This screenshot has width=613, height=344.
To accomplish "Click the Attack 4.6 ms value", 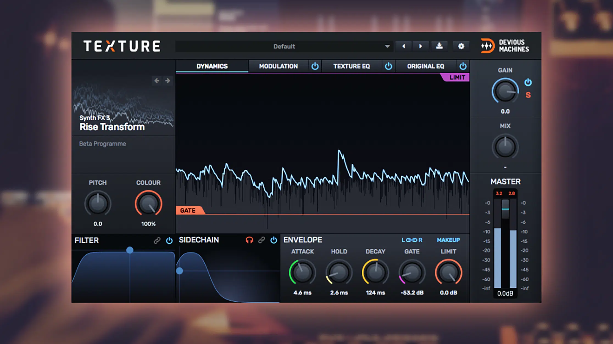I will tap(302, 292).
